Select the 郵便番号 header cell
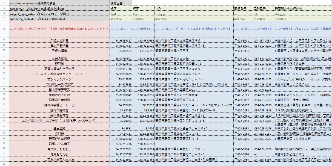332x166 pixels. tap(243, 9)
